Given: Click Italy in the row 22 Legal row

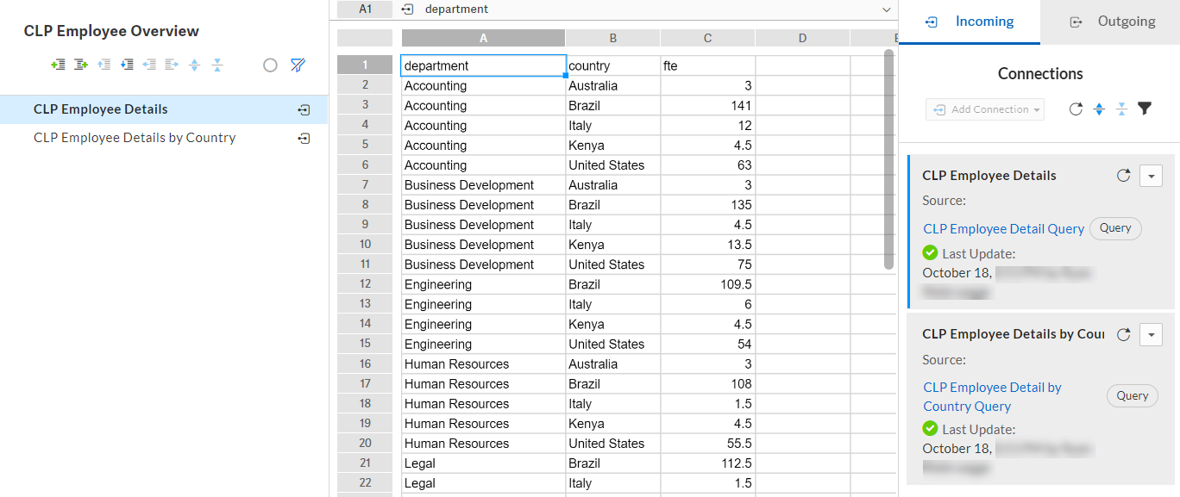Looking at the screenshot, I should point(613,483).
